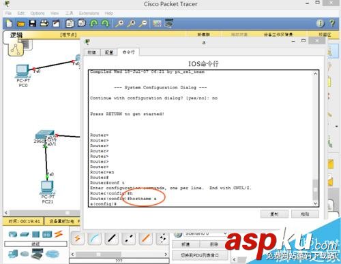341x264 pixels.
Task: Click the Zoom Reset magnifier icon
Action: click(x=132, y=23)
